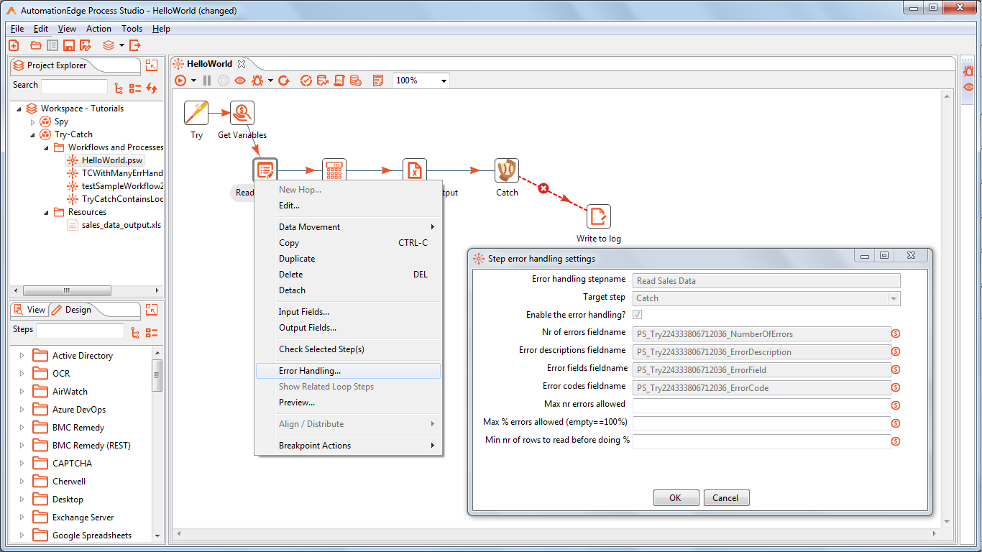Click OK in error handling dialog
This screenshot has height=552, width=982.
pos(676,498)
